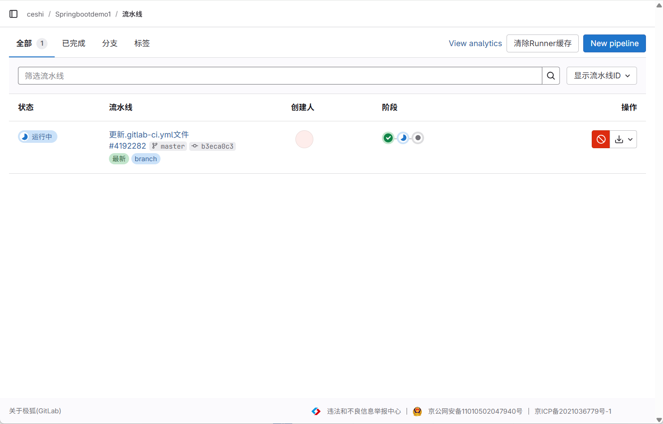Image resolution: width=663 pixels, height=424 pixels.
Task: Expand the artifacts download chevron
Action: point(629,139)
